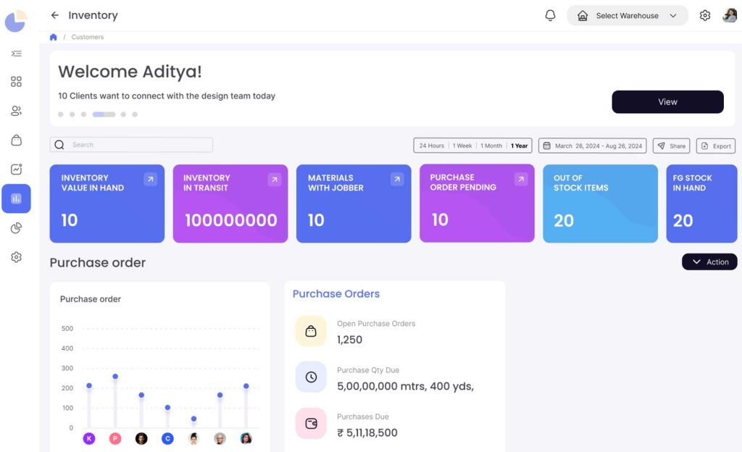
Task: Click the home breadcrumb icon
Action: click(x=53, y=36)
